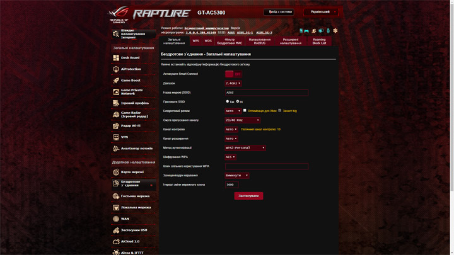Click the operation mode link
This screenshot has width=454, height=255.
coord(206,28)
